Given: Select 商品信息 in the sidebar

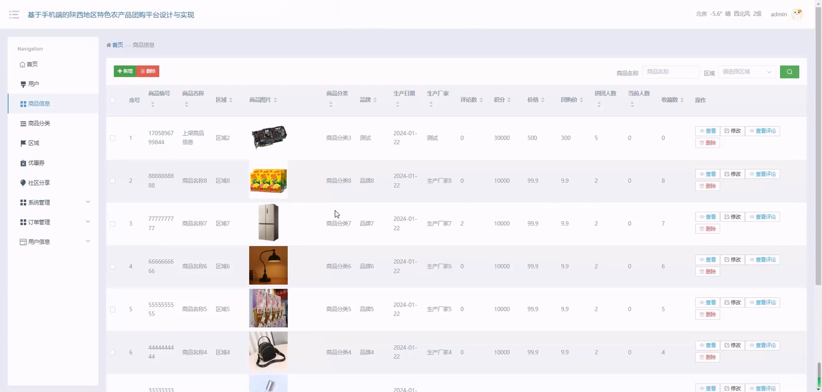Looking at the screenshot, I should 53,104.
